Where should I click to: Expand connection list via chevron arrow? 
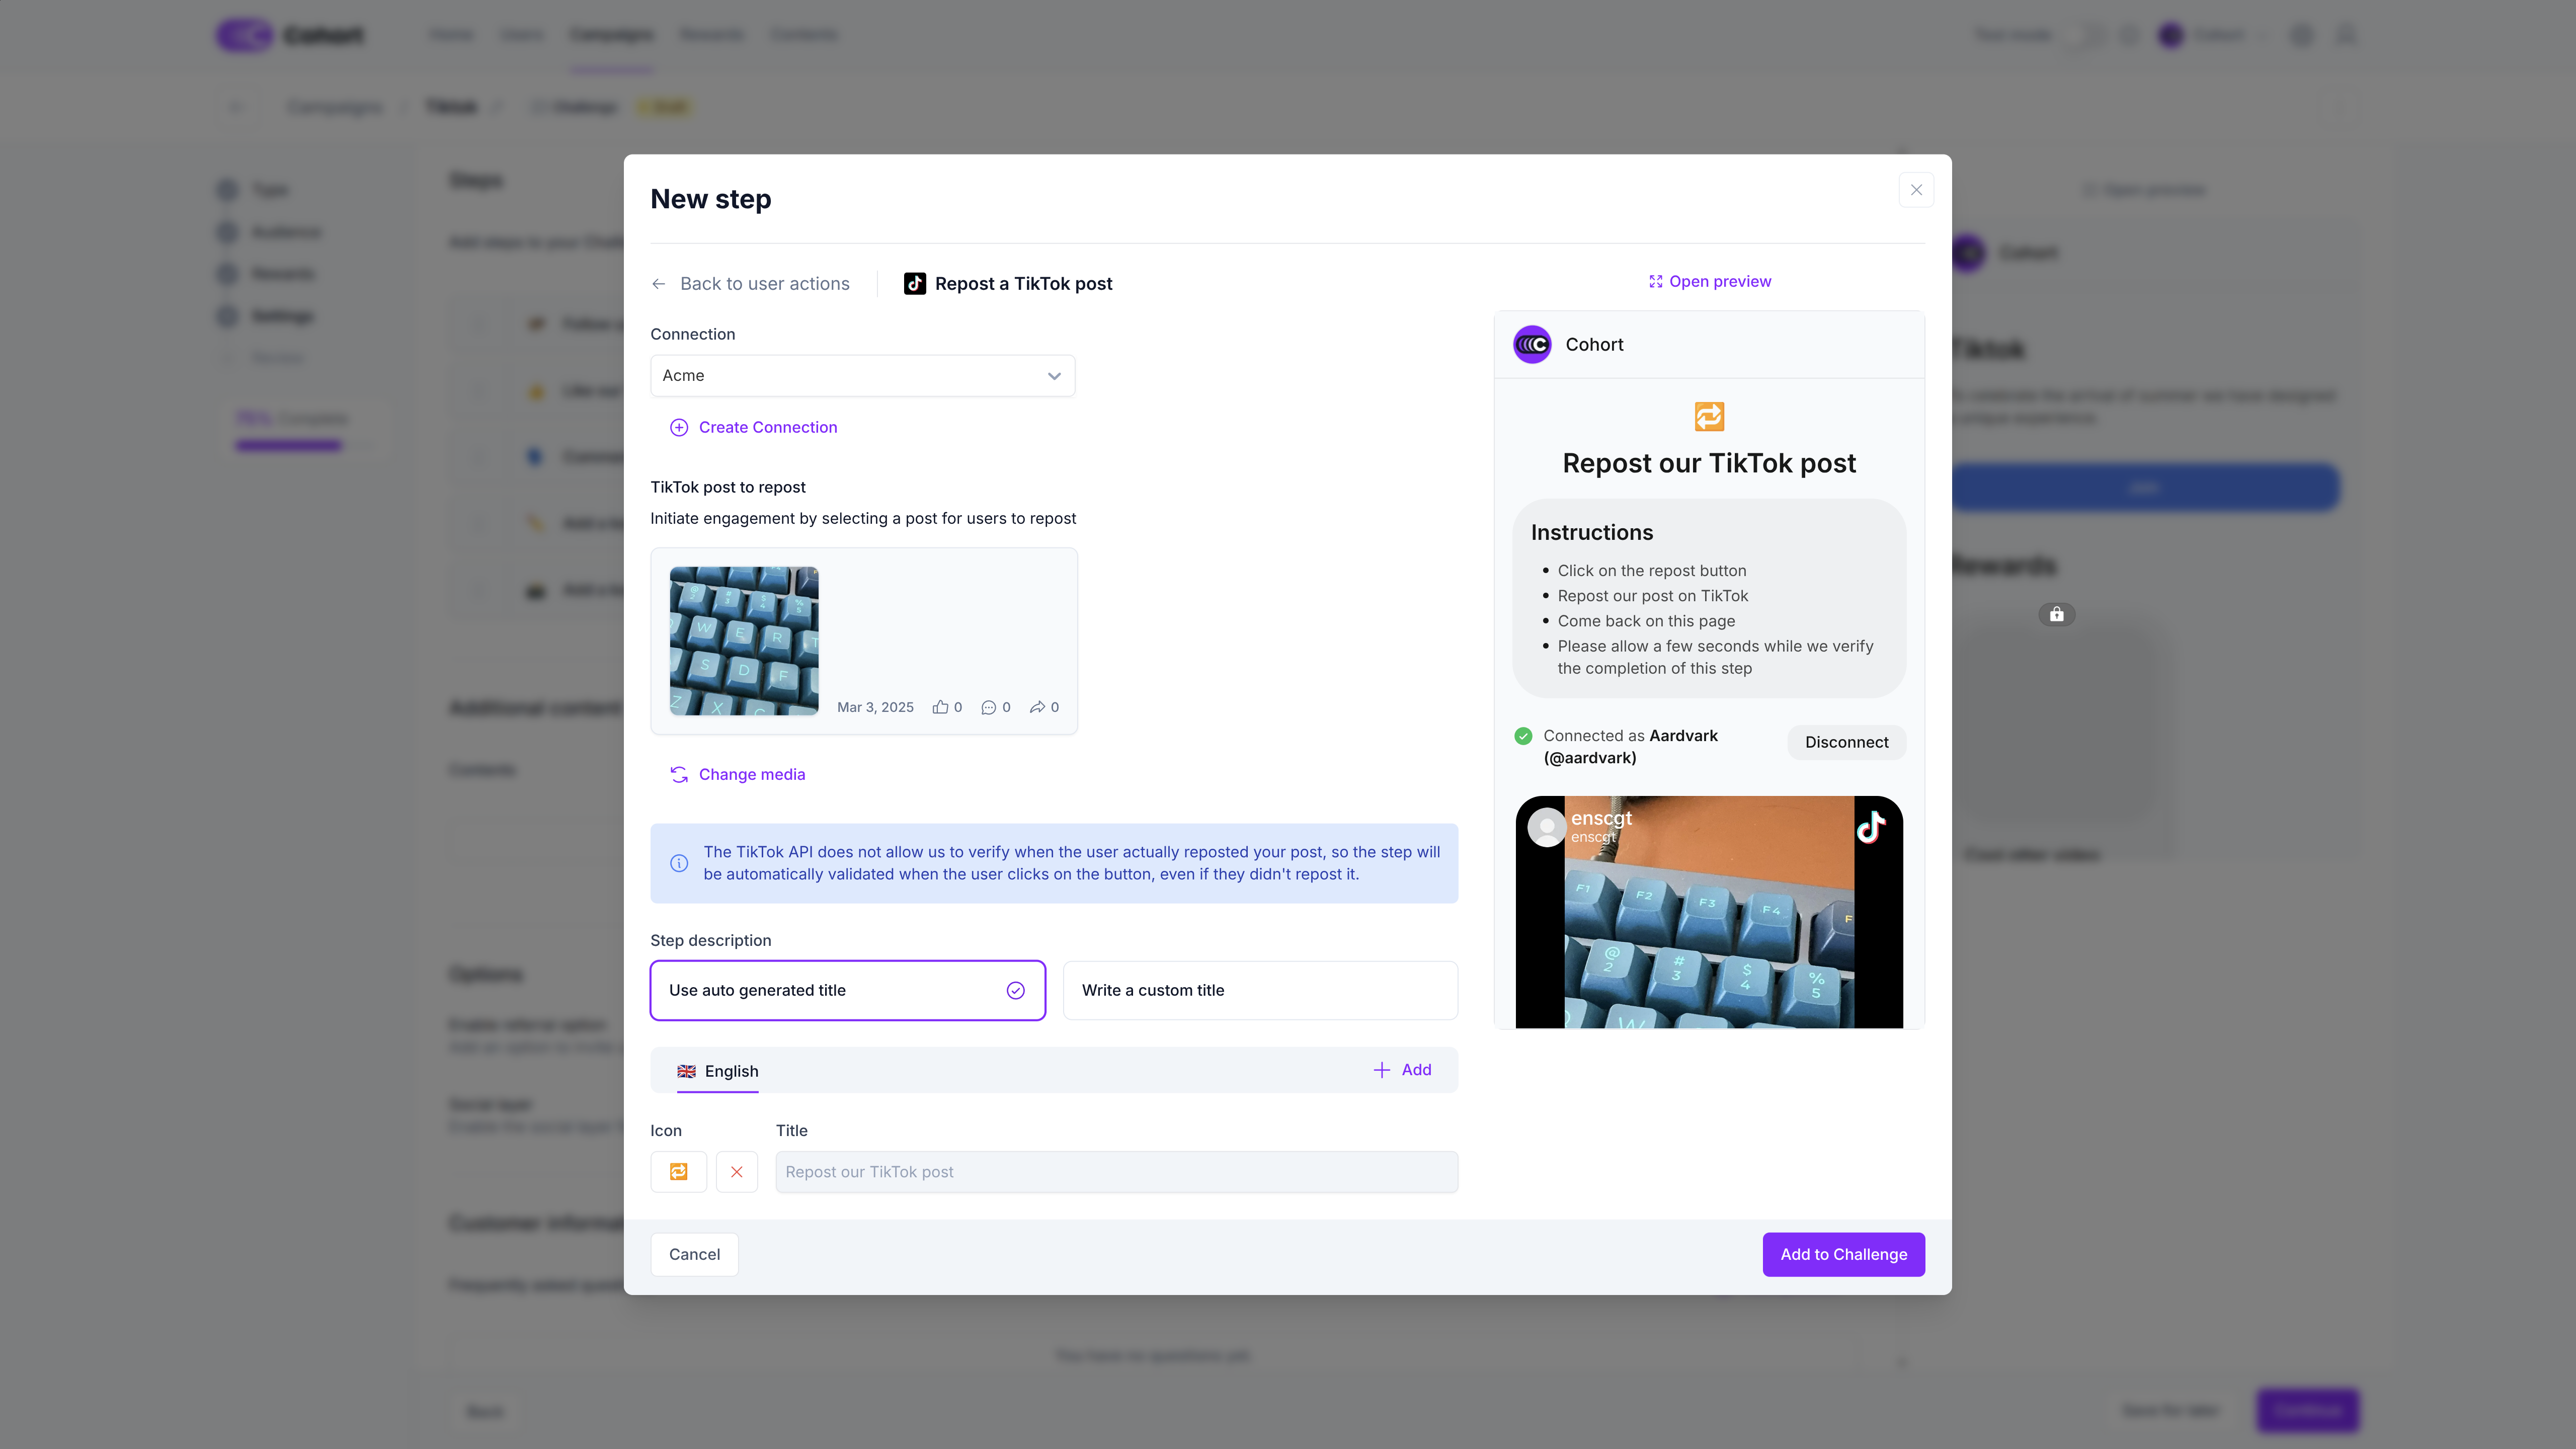1054,376
